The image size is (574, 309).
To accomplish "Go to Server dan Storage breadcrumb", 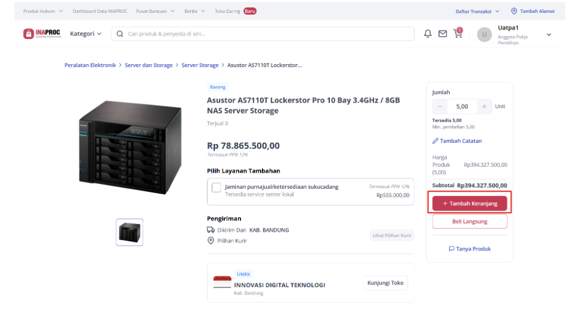I will tap(149, 65).
